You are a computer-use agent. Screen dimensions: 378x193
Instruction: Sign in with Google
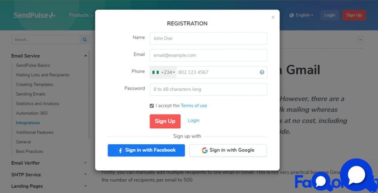click(x=228, y=150)
